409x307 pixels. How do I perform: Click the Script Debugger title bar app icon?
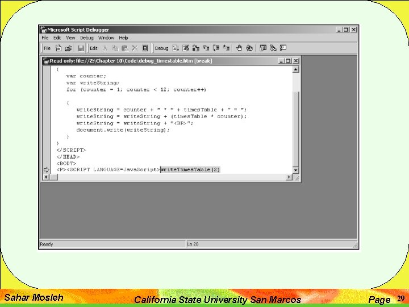click(x=44, y=30)
